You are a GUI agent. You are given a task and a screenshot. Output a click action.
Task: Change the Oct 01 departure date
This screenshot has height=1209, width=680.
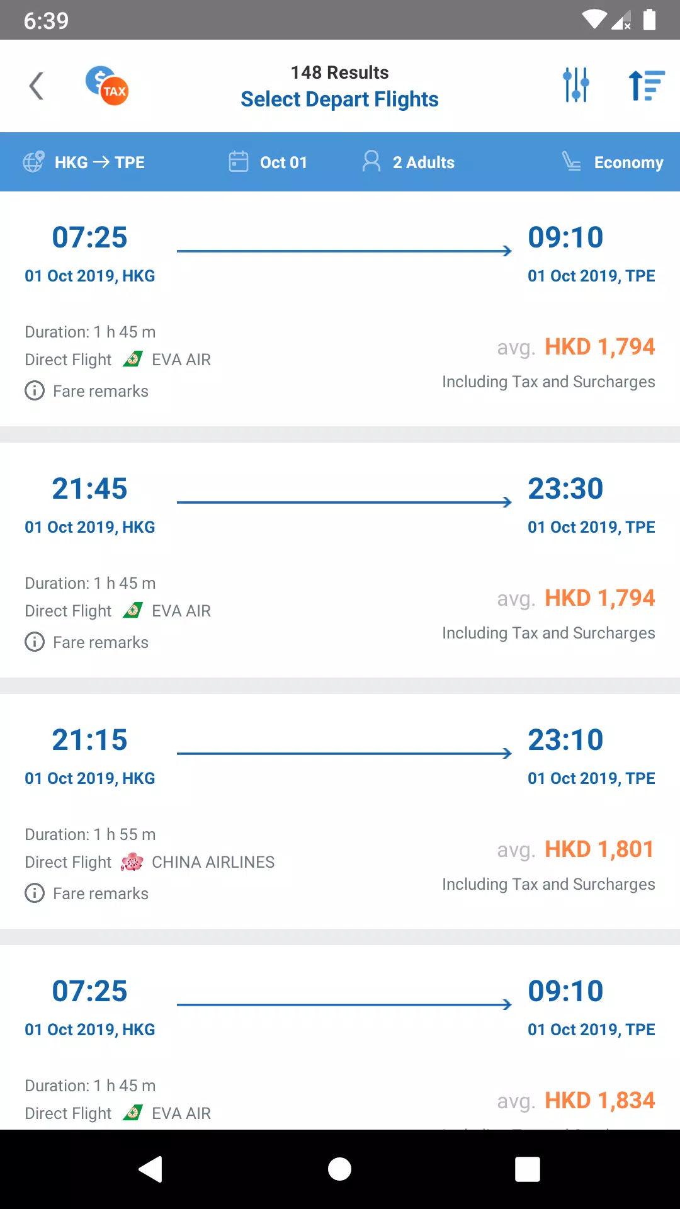(268, 162)
